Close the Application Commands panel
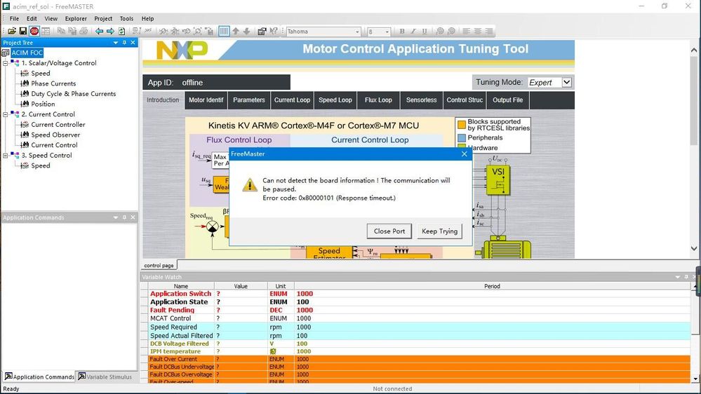 tap(133, 217)
